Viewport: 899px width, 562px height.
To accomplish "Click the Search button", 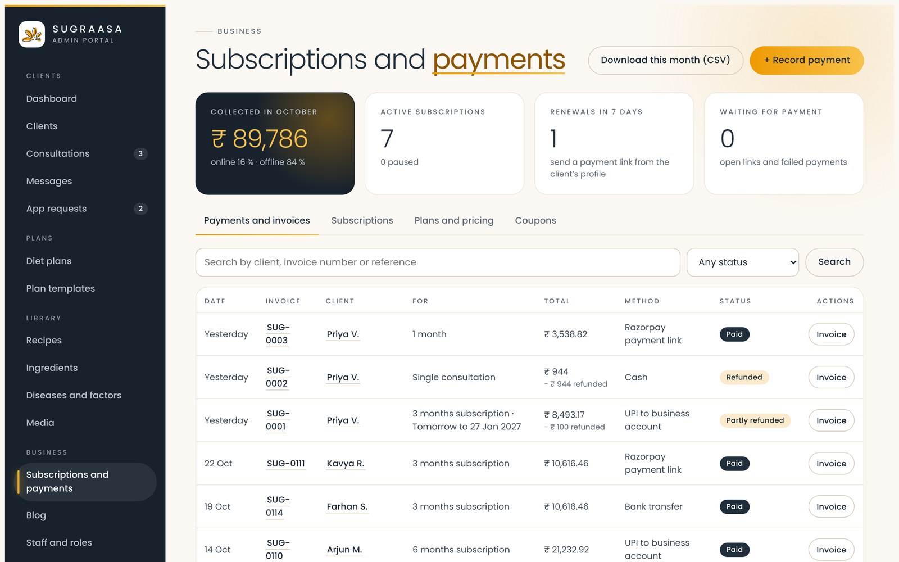I will coord(834,262).
